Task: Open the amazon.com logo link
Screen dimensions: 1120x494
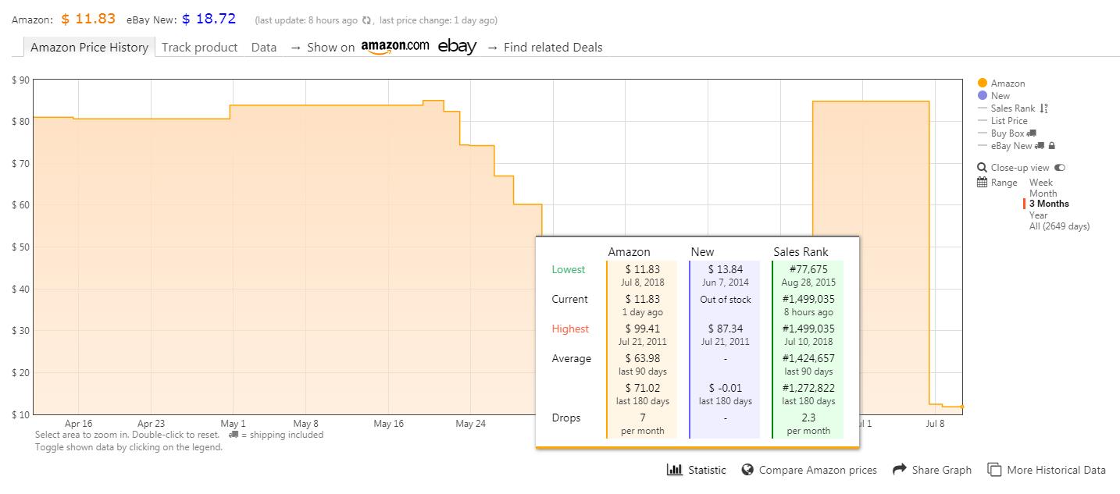Action: point(394,46)
